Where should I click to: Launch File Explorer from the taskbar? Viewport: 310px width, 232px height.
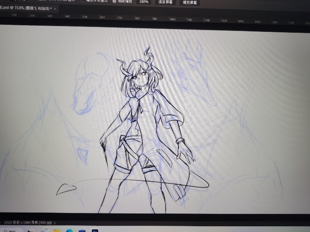[x=57, y=230]
